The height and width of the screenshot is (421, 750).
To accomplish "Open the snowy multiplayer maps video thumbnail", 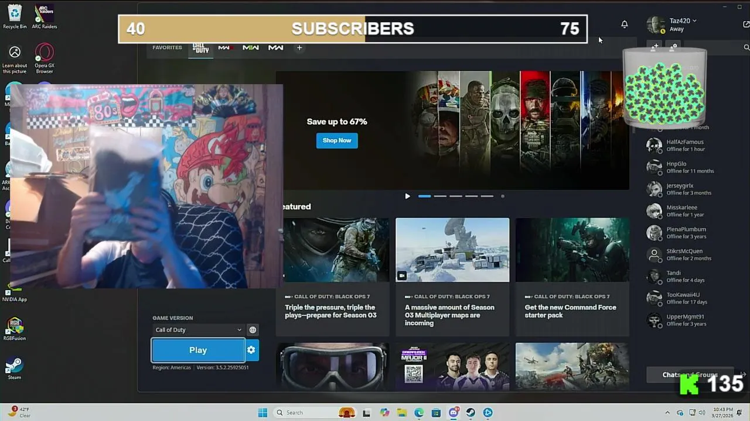I will (x=452, y=250).
